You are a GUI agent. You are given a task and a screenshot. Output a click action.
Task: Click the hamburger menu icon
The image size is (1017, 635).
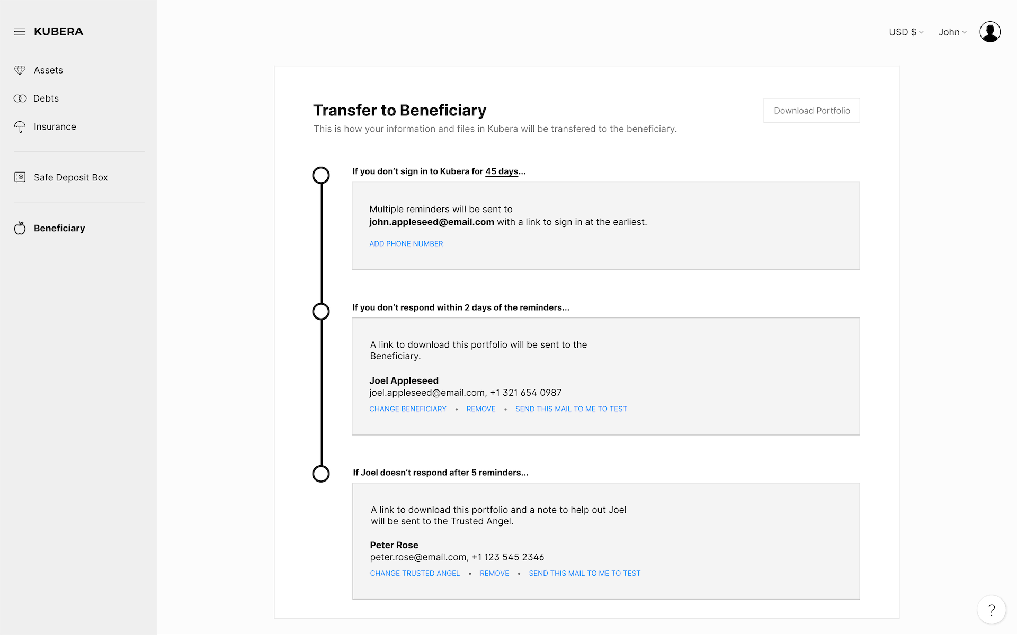click(20, 32)
